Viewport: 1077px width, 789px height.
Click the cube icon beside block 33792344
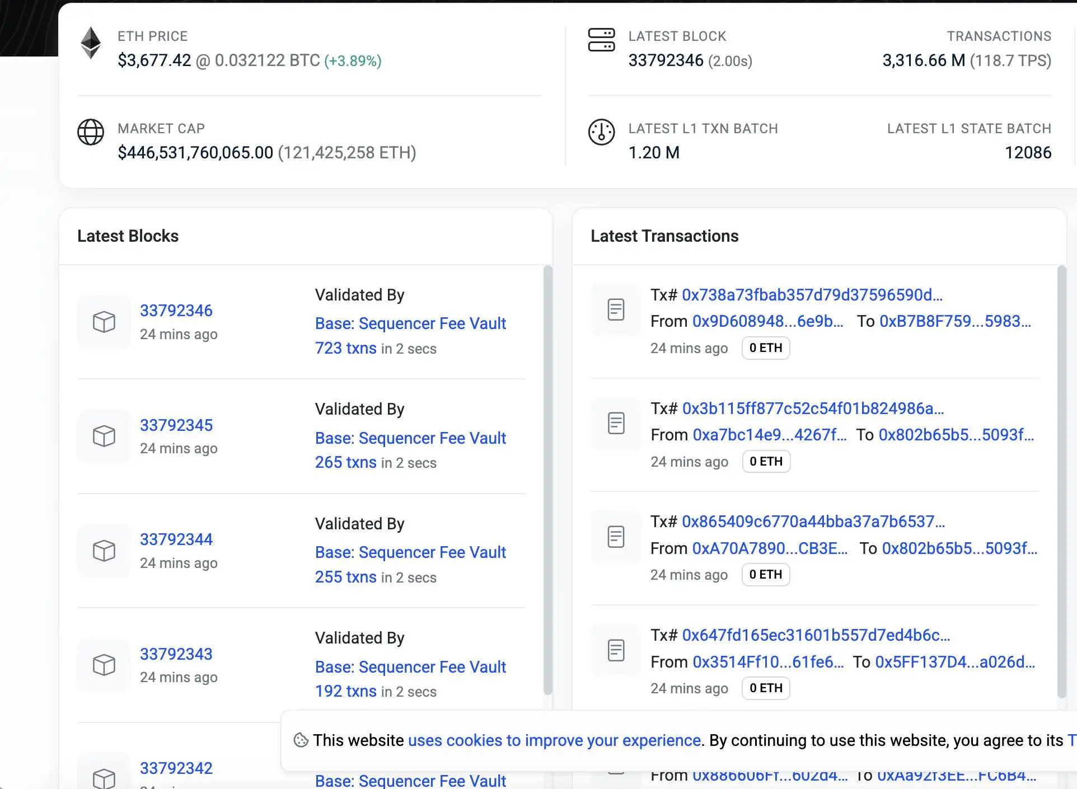(104, 551)
